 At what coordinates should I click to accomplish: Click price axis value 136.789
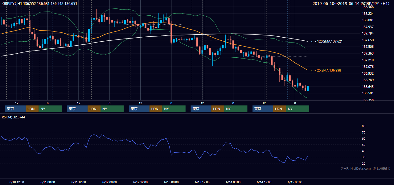pyautogui.click(x=367, y=80)
